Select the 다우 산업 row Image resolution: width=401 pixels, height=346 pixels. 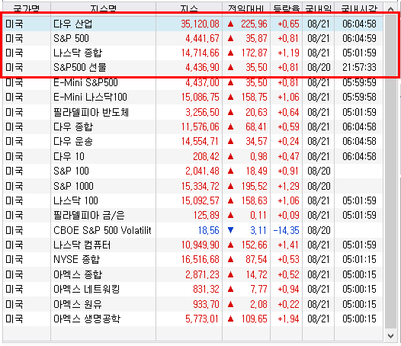[x=193, y=24]
